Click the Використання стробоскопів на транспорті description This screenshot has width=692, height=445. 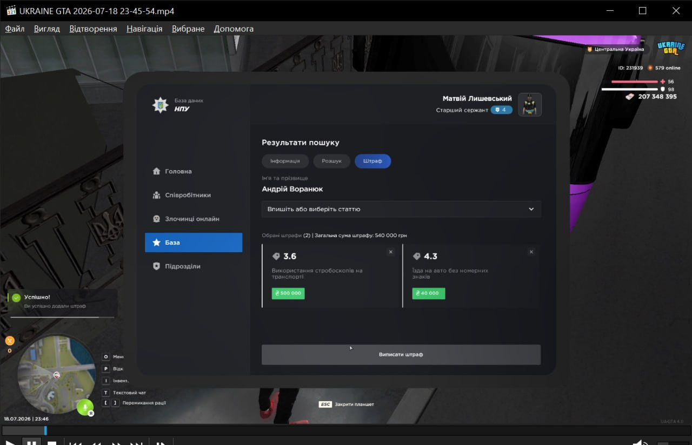[317, 273]
